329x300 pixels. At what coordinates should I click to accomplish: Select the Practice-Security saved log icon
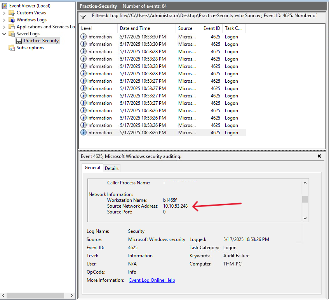pyautogui.click(x=19, y=41)
